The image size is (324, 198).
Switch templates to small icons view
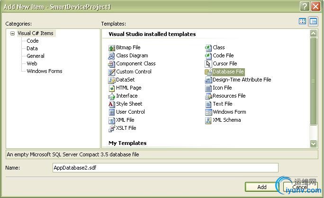coord(313,21)
